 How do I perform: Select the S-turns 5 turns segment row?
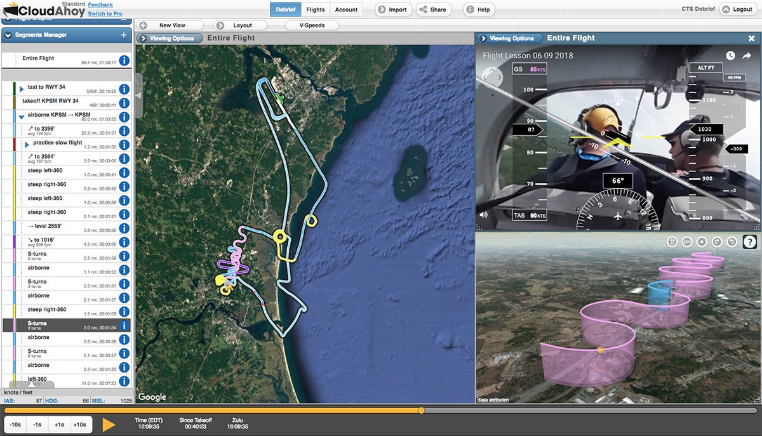(x=66, y=256)
